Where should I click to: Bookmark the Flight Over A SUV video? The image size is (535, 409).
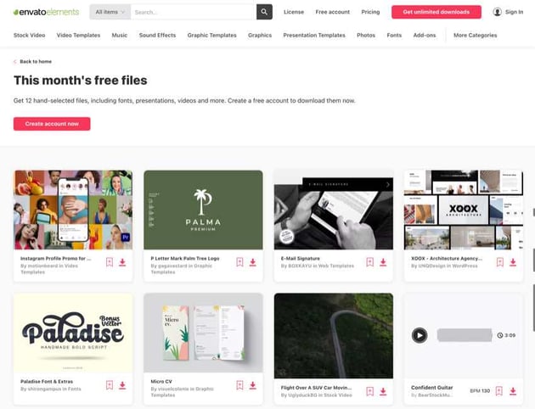click(369, 391)
